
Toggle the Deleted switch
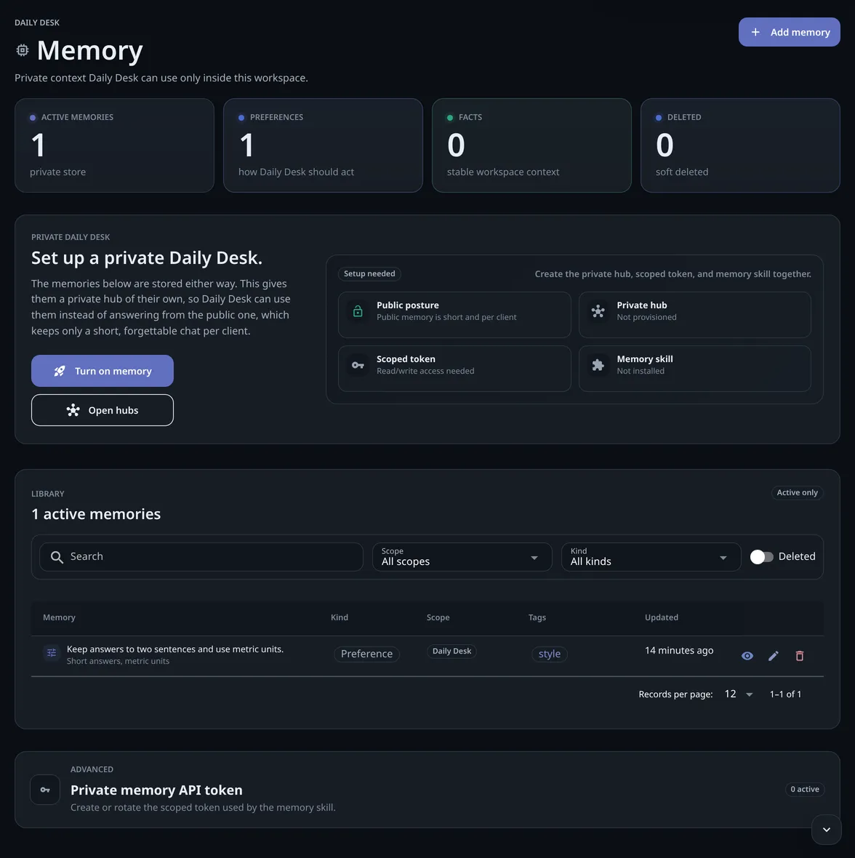[761, 556]
